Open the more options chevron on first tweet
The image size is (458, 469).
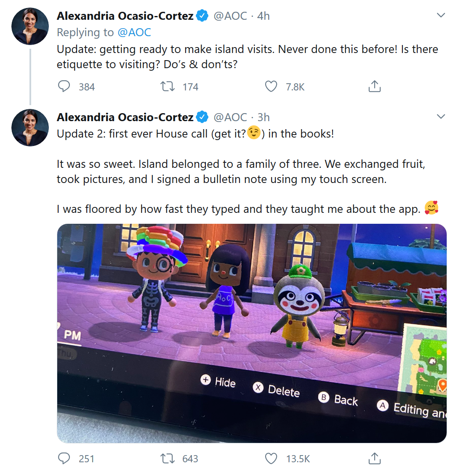coord(441,16)
